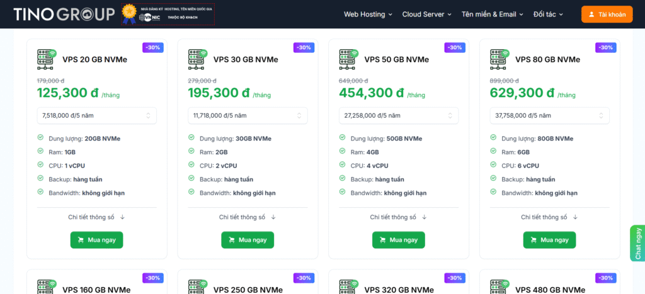The width and height of the screenshot is (645, 294).
Task: Open billing period dropdown showing 11,718,000 đ/5 năm
Action: (248, 116)
